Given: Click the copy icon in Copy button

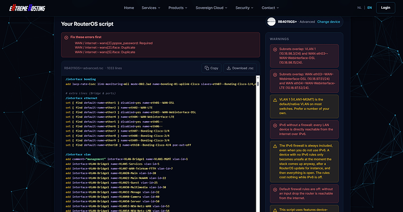Looking at the screenshot, I should pyautogui.click(x=207, y=68).
